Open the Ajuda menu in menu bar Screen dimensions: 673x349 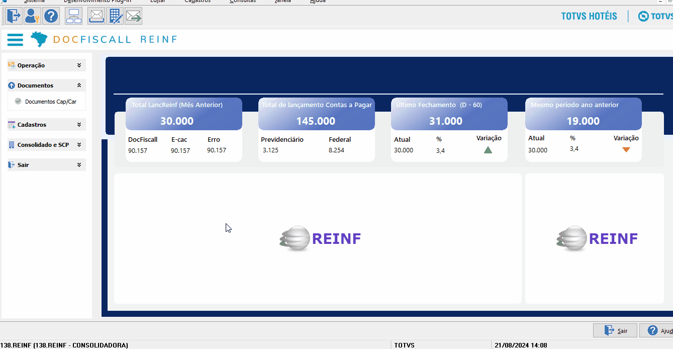click(x=318, y=2)
